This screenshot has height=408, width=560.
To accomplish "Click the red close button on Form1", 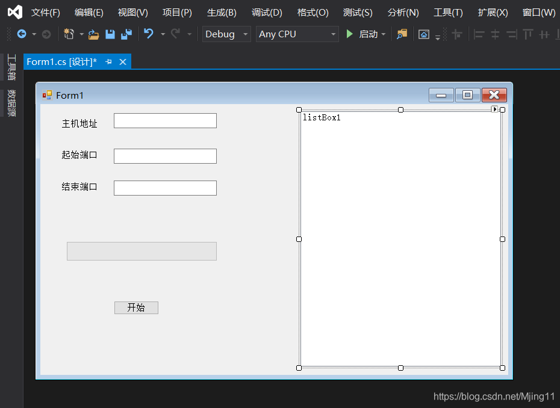I will tap(494, 95).
